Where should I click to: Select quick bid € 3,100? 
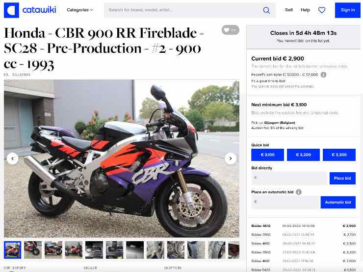pos(267,155)
